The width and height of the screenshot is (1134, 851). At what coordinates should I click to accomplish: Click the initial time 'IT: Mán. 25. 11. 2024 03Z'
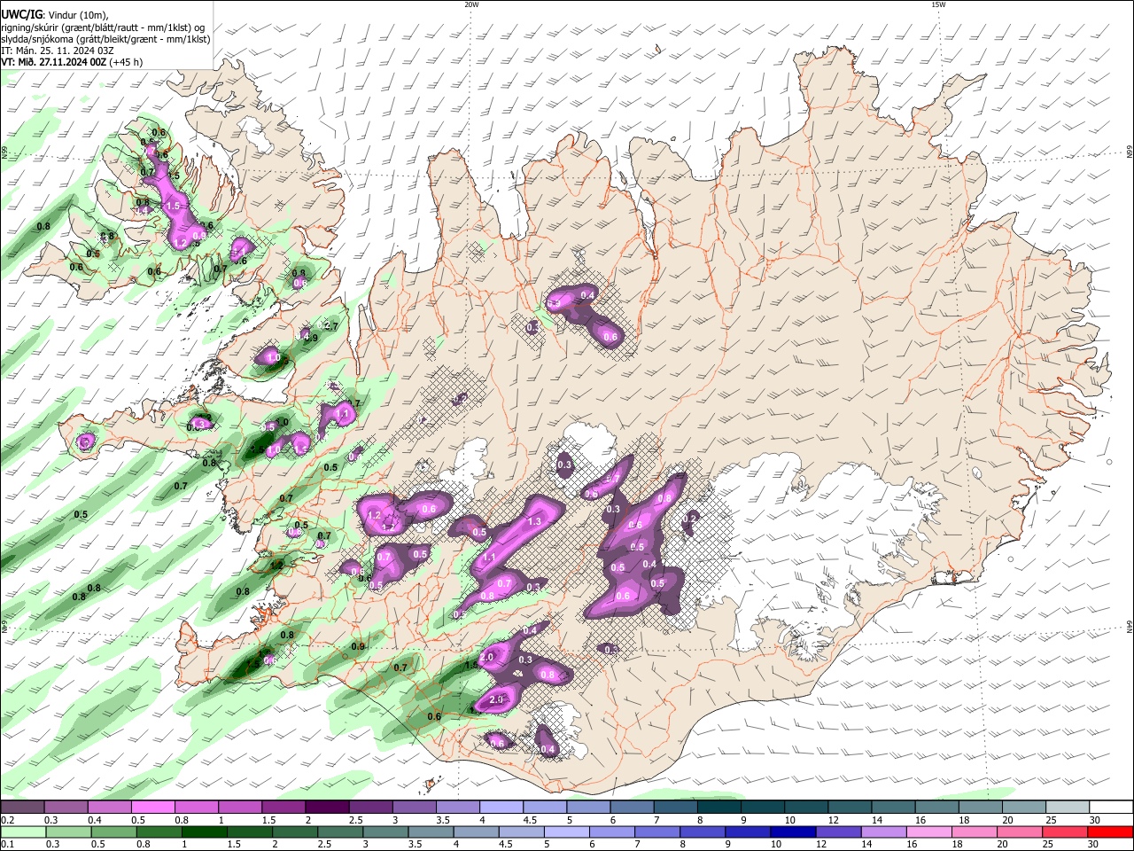[x=58, y=51]
